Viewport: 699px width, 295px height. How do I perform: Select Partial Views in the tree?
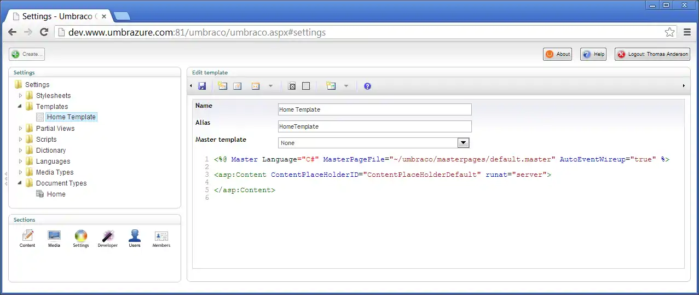55,129
